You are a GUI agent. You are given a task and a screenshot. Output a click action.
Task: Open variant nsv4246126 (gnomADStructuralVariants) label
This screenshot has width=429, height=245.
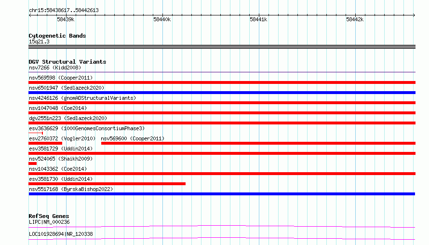82,98
